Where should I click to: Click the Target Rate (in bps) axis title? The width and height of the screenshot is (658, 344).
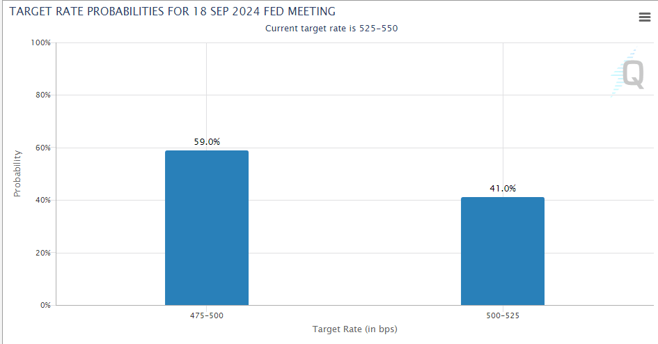pyautogui.click(x=354, y=329)
